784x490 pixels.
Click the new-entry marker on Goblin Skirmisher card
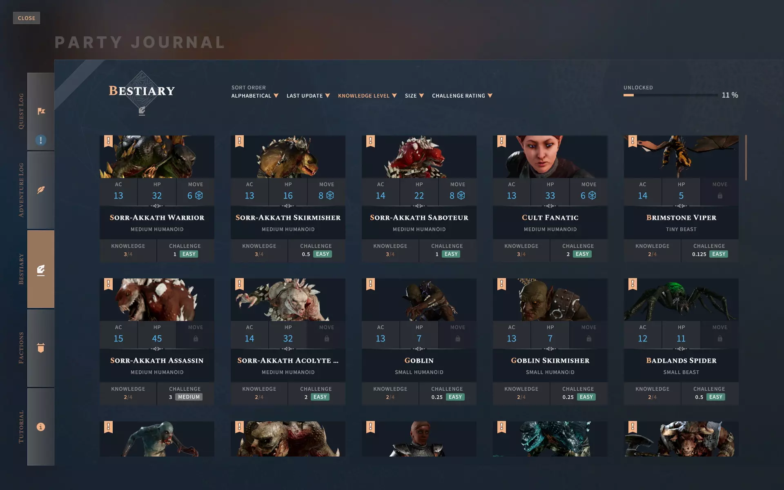pyautogui.click(x=501, y=284)
